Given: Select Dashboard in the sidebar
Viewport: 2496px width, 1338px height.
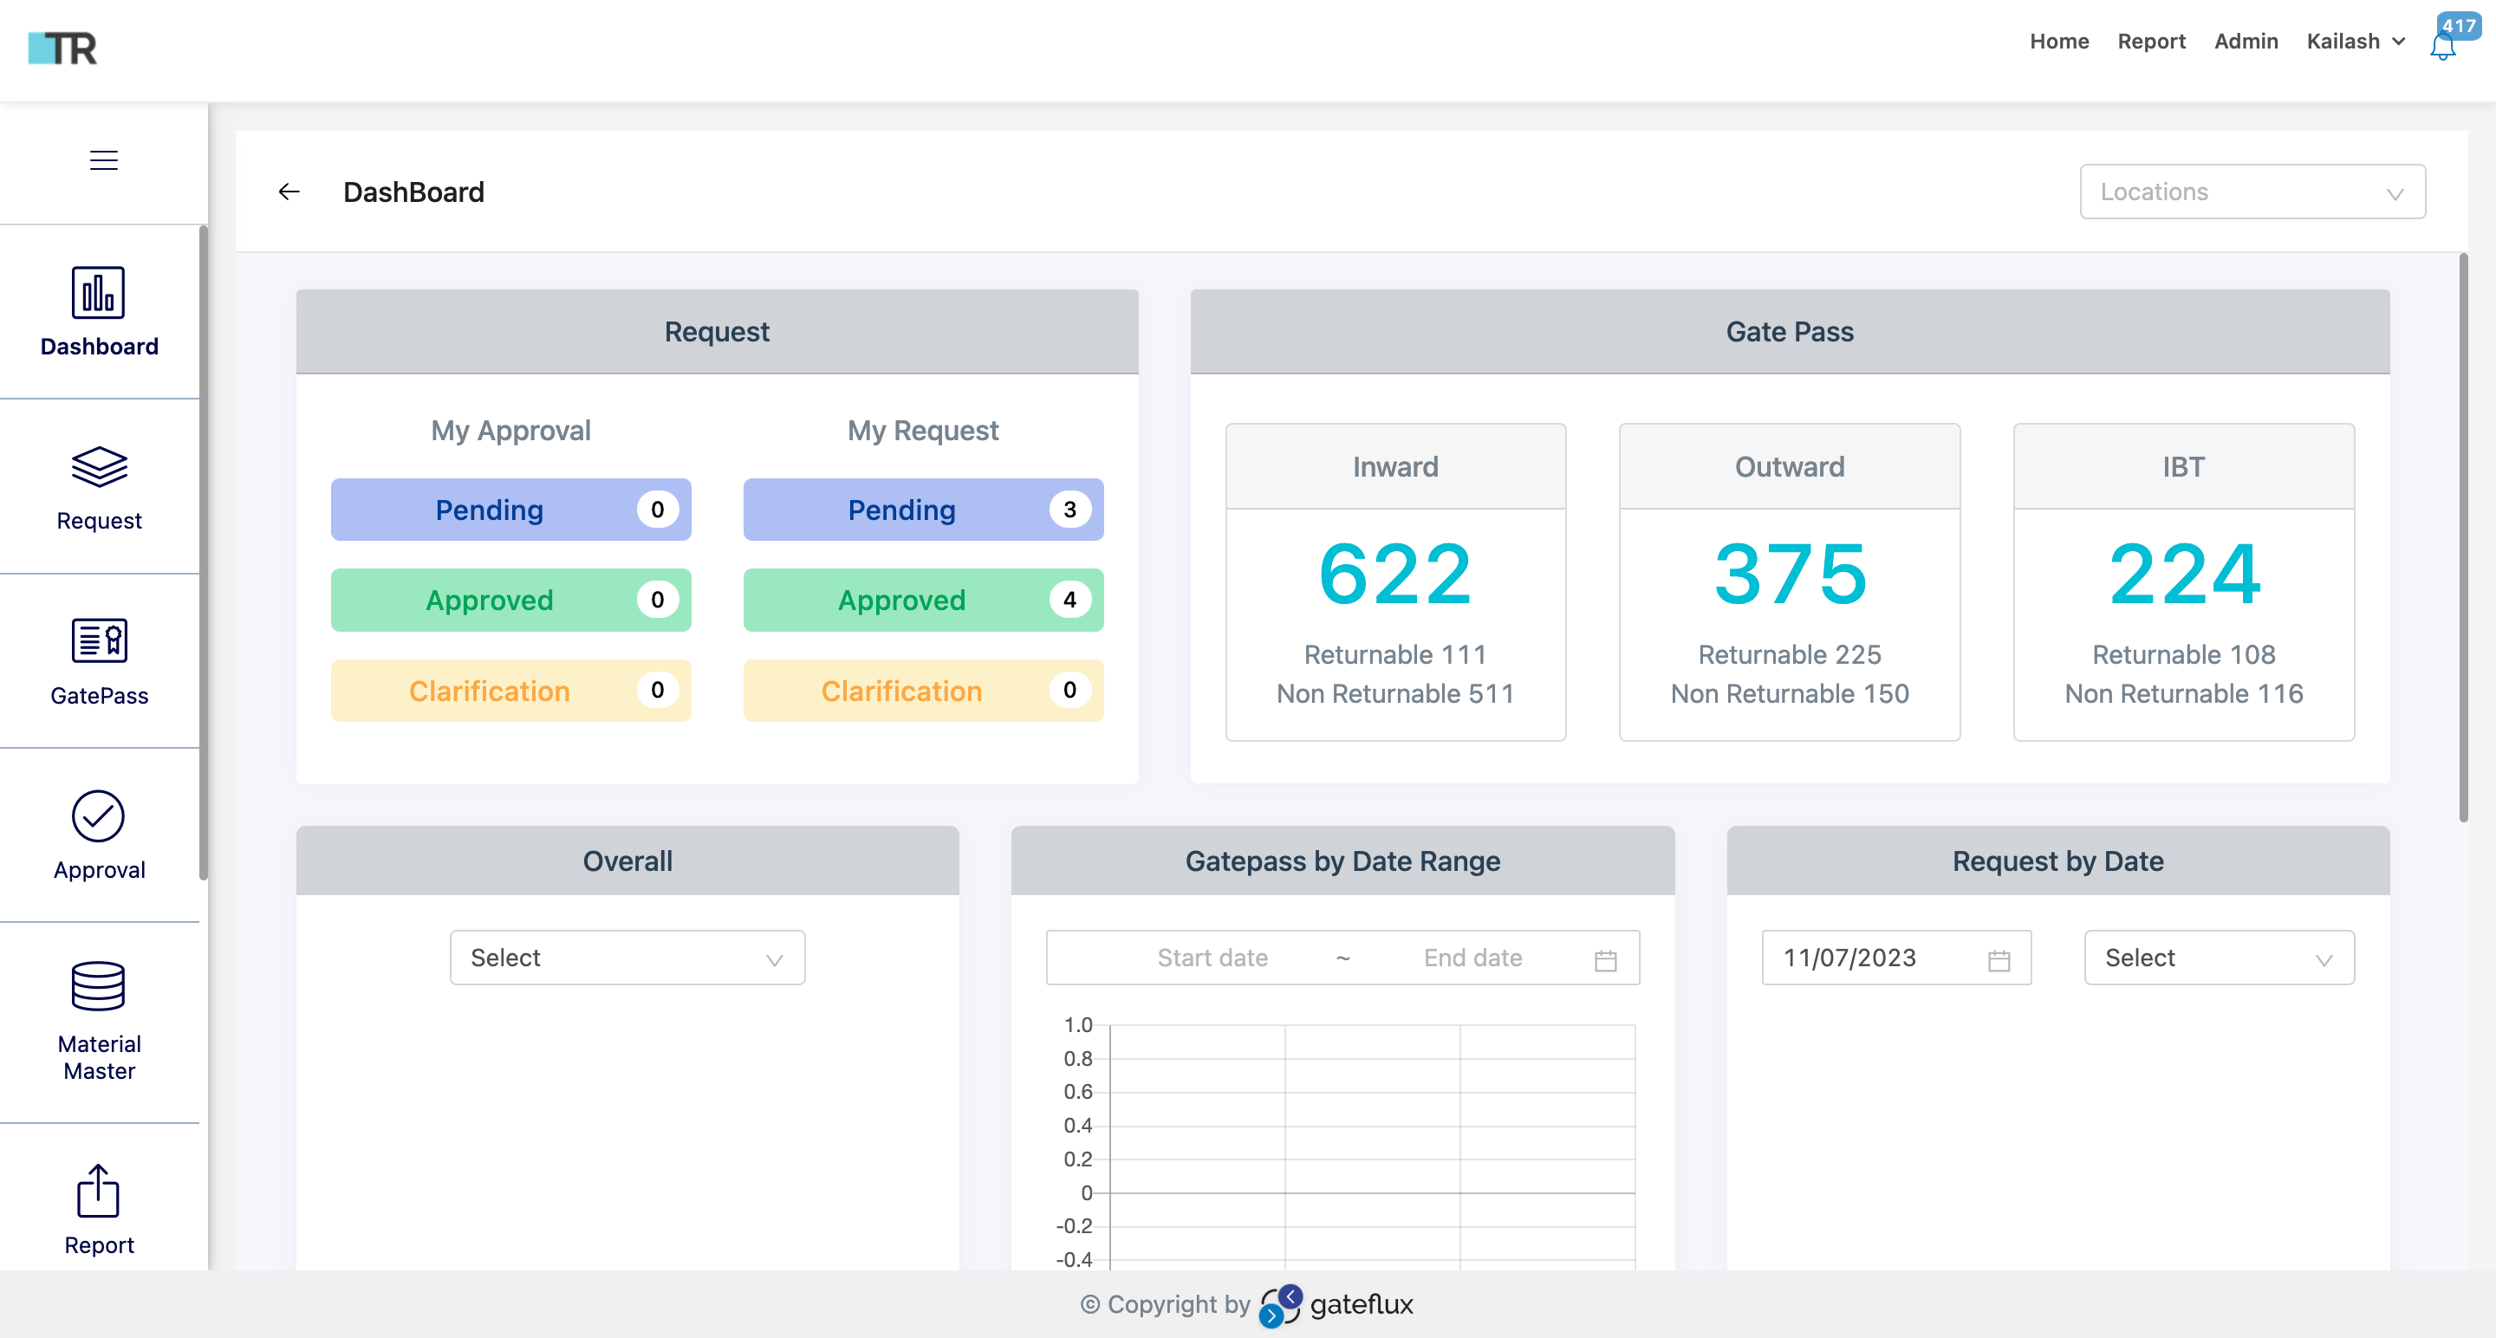Looking at the screenshot, I should pos(99,312).
